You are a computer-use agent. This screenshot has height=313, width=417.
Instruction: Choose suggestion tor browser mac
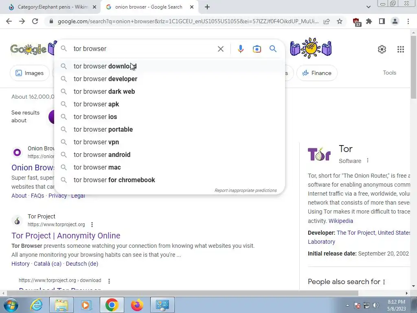pos(169,168)
